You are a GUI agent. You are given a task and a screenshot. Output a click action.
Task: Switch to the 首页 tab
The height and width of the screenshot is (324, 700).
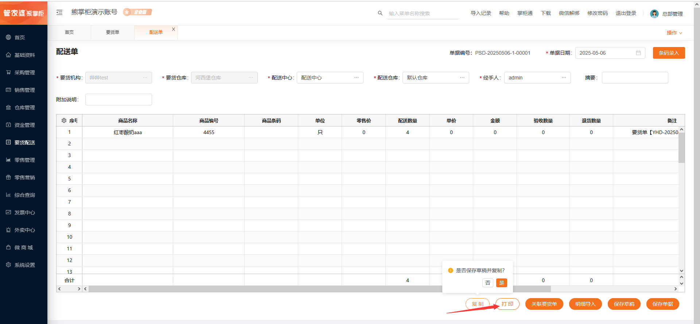point(69,32)
